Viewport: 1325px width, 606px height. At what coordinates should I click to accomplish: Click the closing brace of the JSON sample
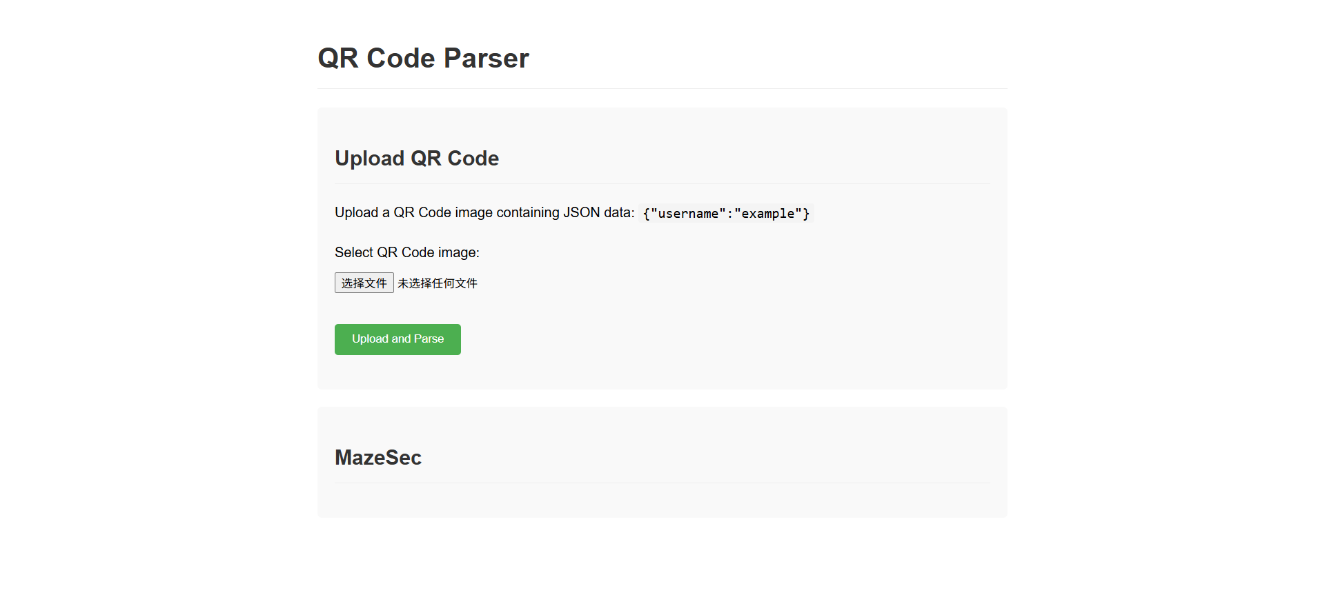(806, 214)
